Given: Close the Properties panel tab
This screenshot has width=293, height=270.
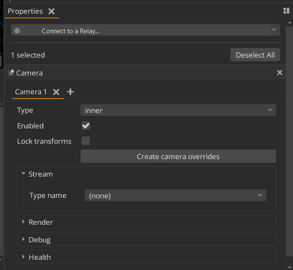Looking at the screenshot, I should pyautogui.click(x=51, y=12).
